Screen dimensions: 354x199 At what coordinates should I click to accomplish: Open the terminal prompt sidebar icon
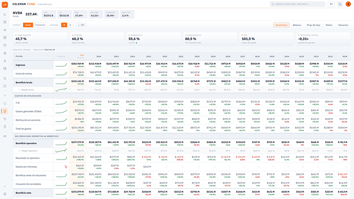pos(5,186)
